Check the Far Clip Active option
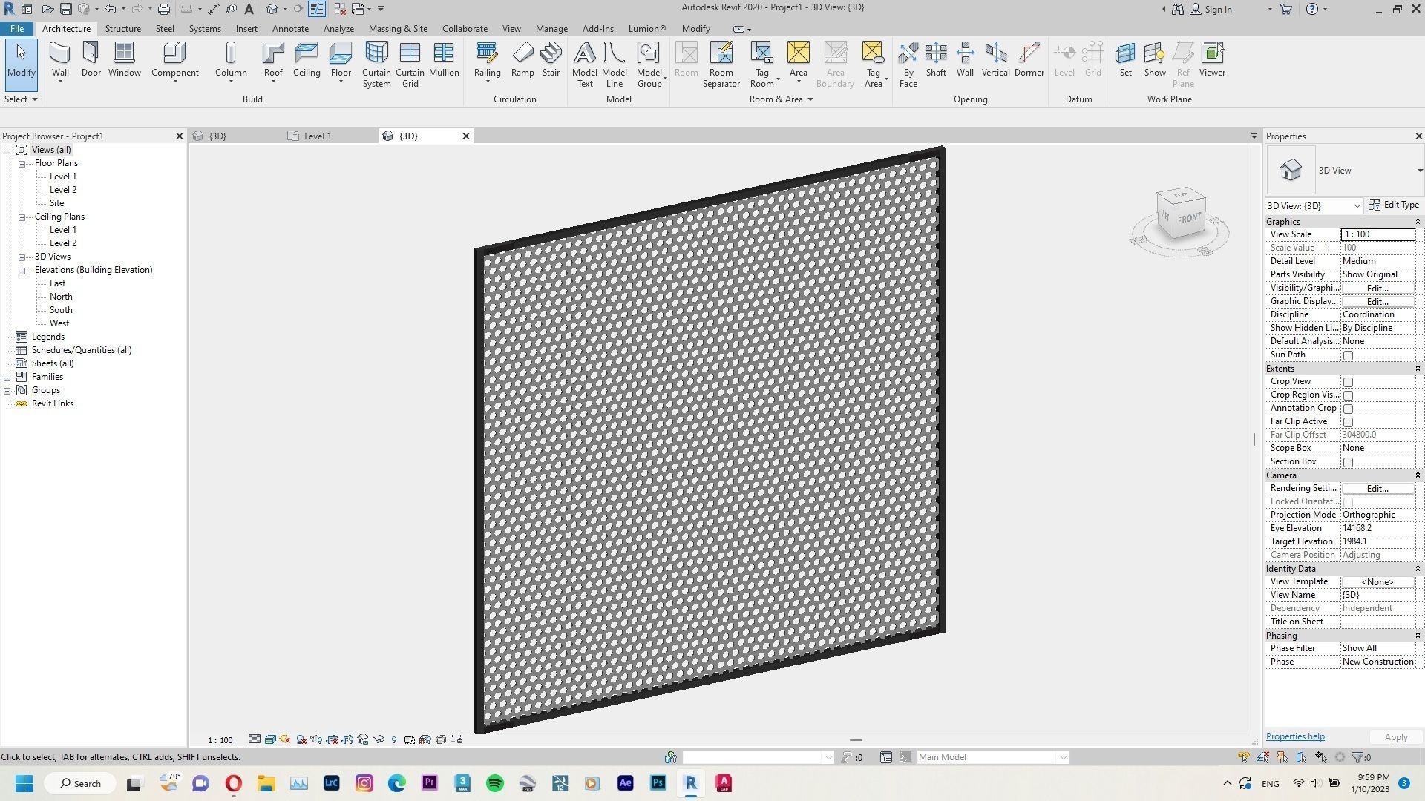Viewport: 1425px width, 801px height. pyautogui.click(x=1348, y=421)
